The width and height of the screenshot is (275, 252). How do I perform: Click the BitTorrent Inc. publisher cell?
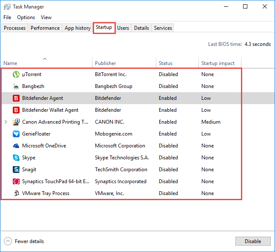[111, 74]
